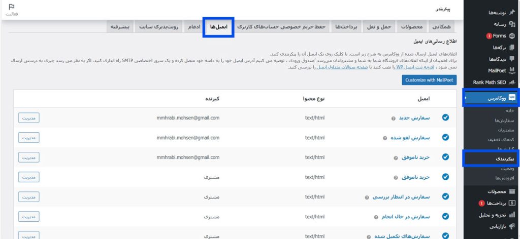Click مدیریت button for سفارش در انتظار بررسی row
Screen dimensions: 520x239
[29, 197]
